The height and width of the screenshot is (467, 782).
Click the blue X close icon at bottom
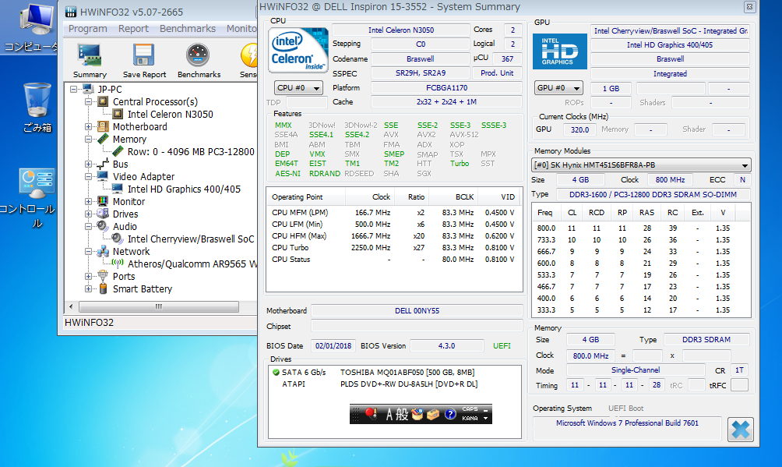(x=741, y=430)
